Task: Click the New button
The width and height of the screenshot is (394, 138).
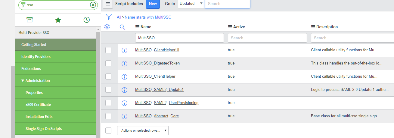Action: pos(153,4)
